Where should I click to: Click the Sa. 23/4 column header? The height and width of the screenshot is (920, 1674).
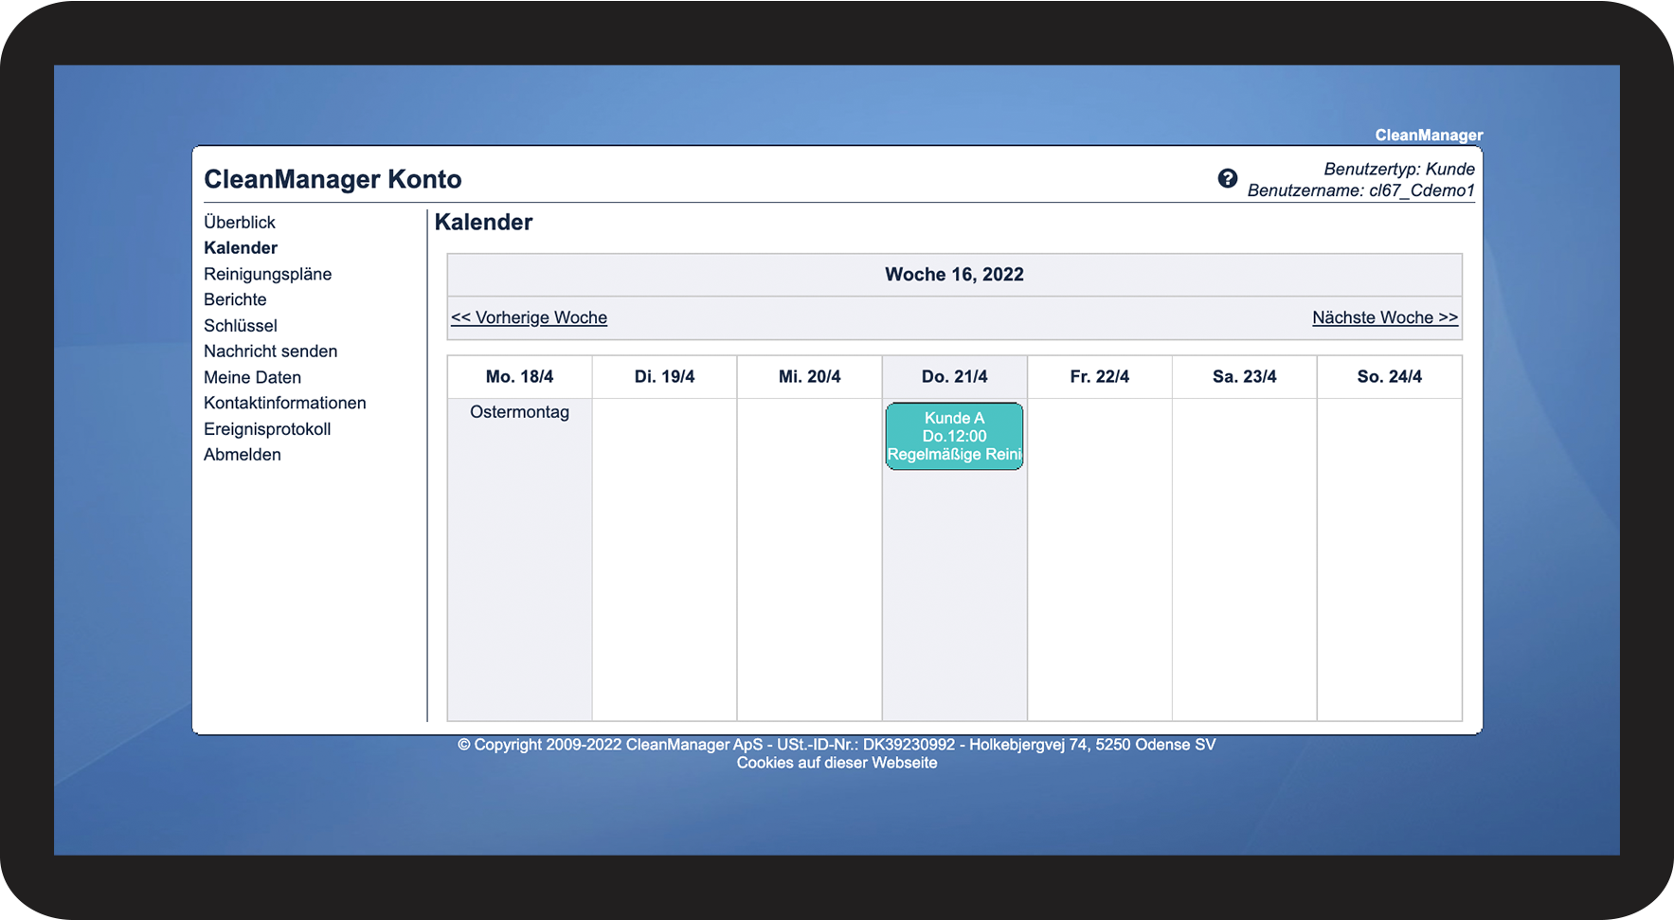1244,376
